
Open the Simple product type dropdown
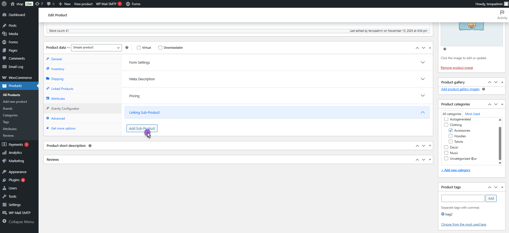(x=96, y=48)
